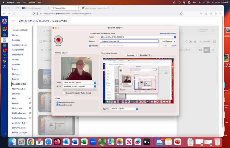Open Video source FaceTime HD Camera dropdown
This screenshot has height=148, width=230.
80,83
